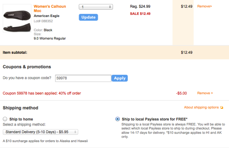The image size is (229, 148).
Task: Click the Coupons & promotions heading
Action: (27, 67)
